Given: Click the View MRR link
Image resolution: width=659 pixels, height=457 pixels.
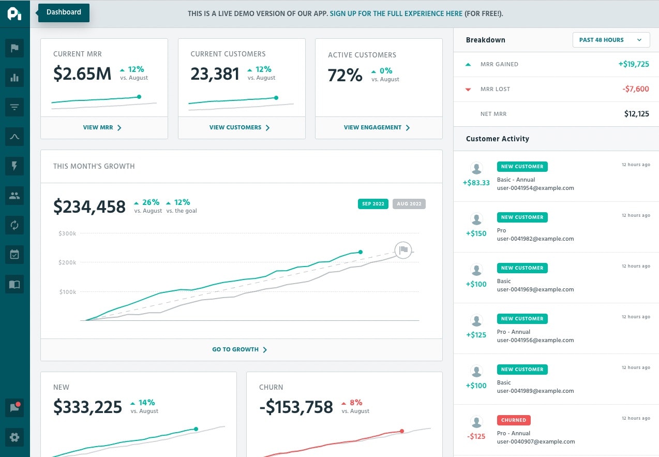Looking at the screenshot, I should tap(102, 127).
